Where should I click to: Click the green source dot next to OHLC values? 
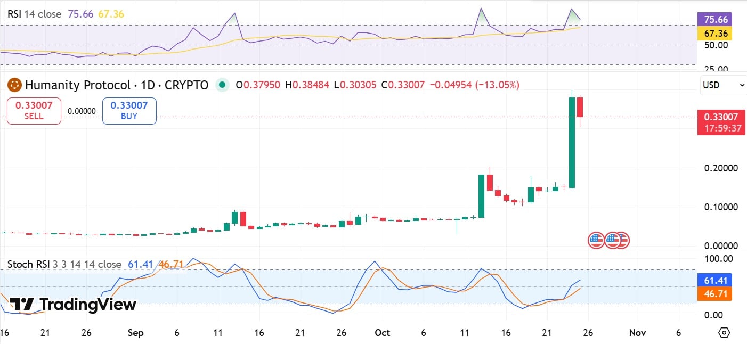click(x=222, y=85)
